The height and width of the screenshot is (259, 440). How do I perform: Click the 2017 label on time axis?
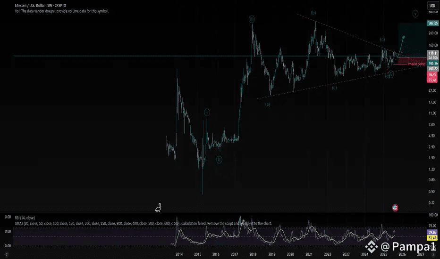pos(235,254)
